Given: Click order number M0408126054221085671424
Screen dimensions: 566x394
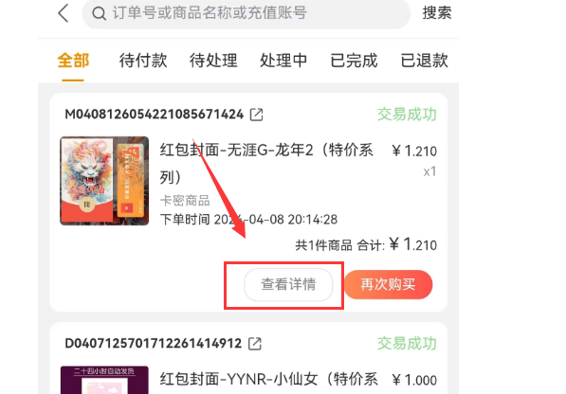Looking at the screenshot, I should (x=155, y=115).
